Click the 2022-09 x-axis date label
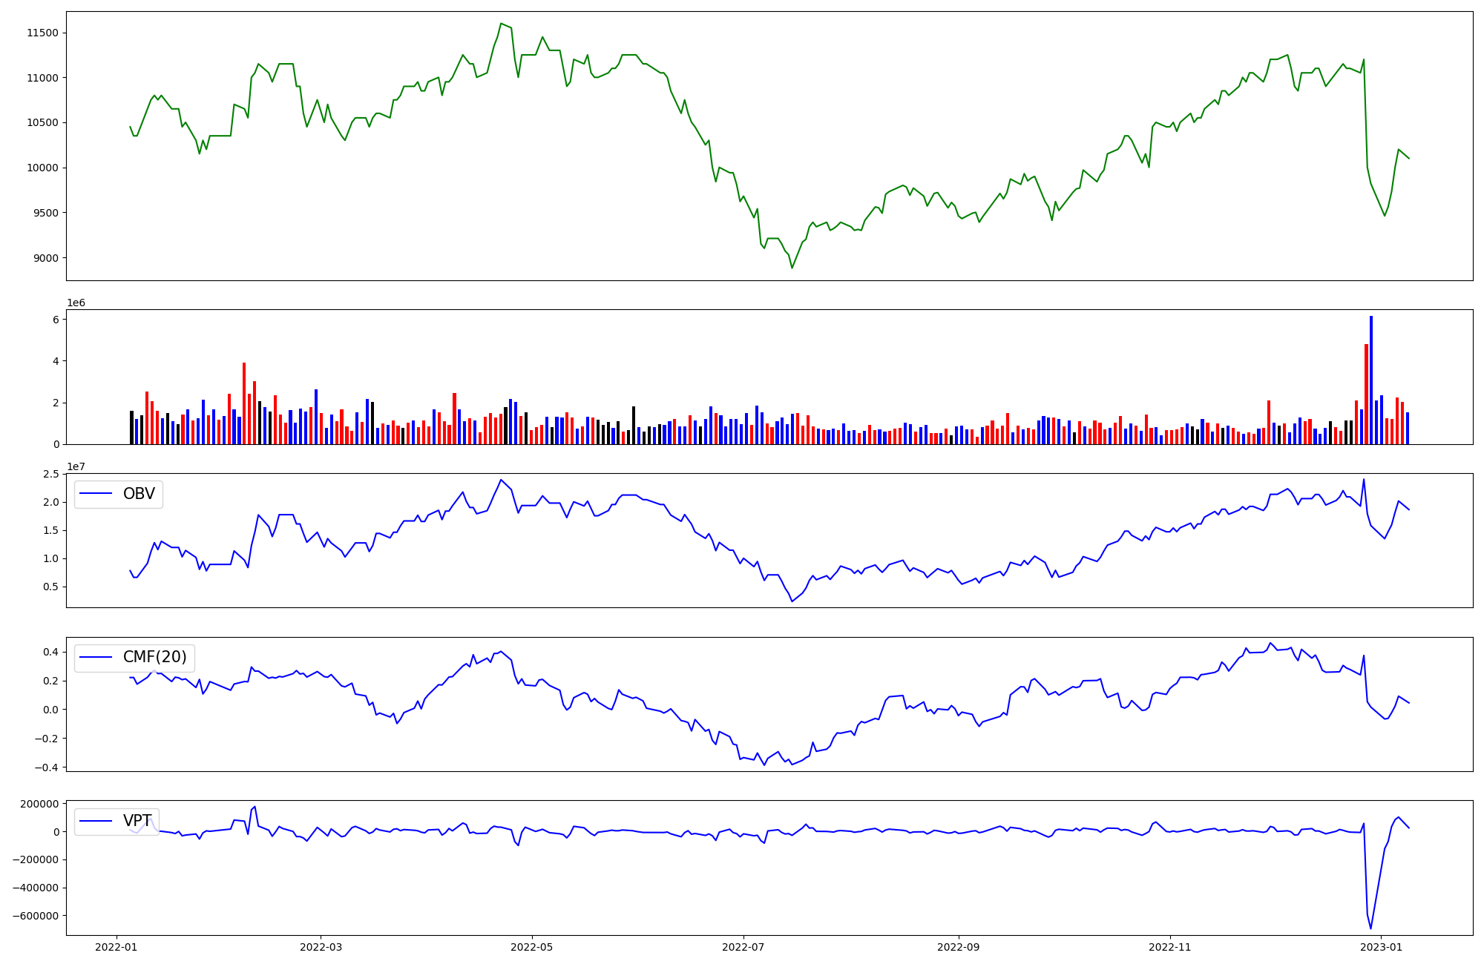This screenshot has width=1484, height=964. tap(959, 946)
